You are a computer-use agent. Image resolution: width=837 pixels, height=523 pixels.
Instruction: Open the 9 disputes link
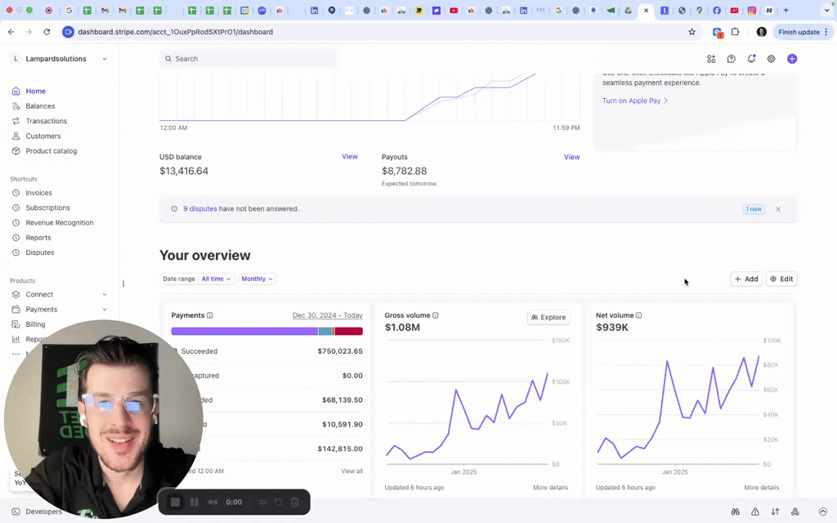click(x=200, y=208)
